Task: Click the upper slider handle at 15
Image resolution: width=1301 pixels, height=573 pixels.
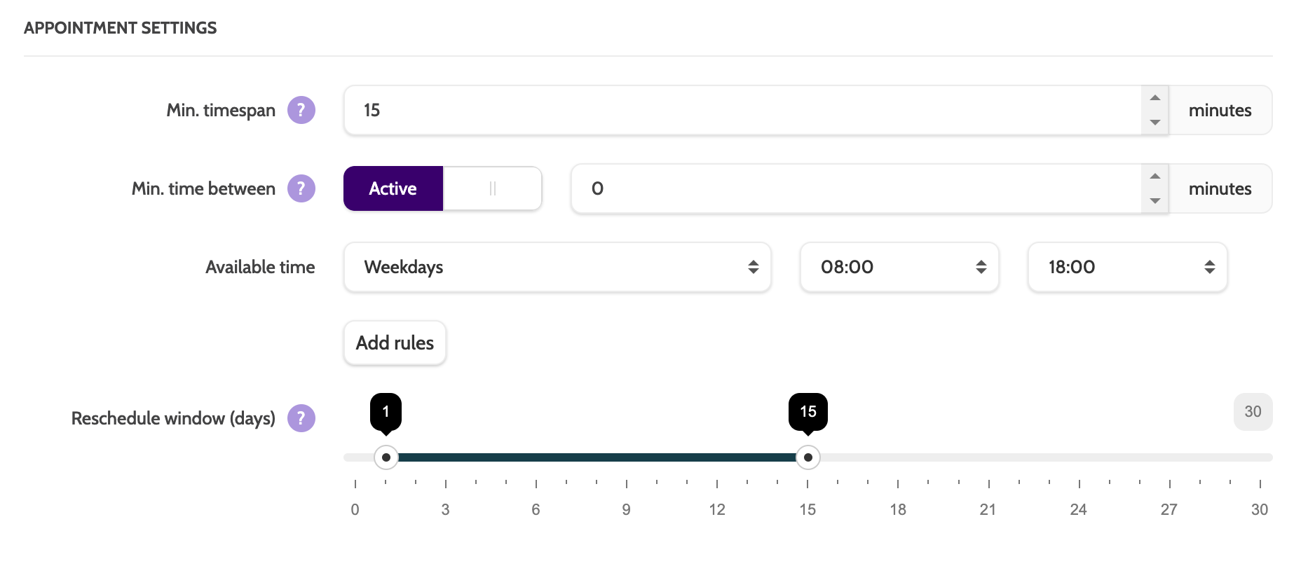Action: [x=808, y=457]
